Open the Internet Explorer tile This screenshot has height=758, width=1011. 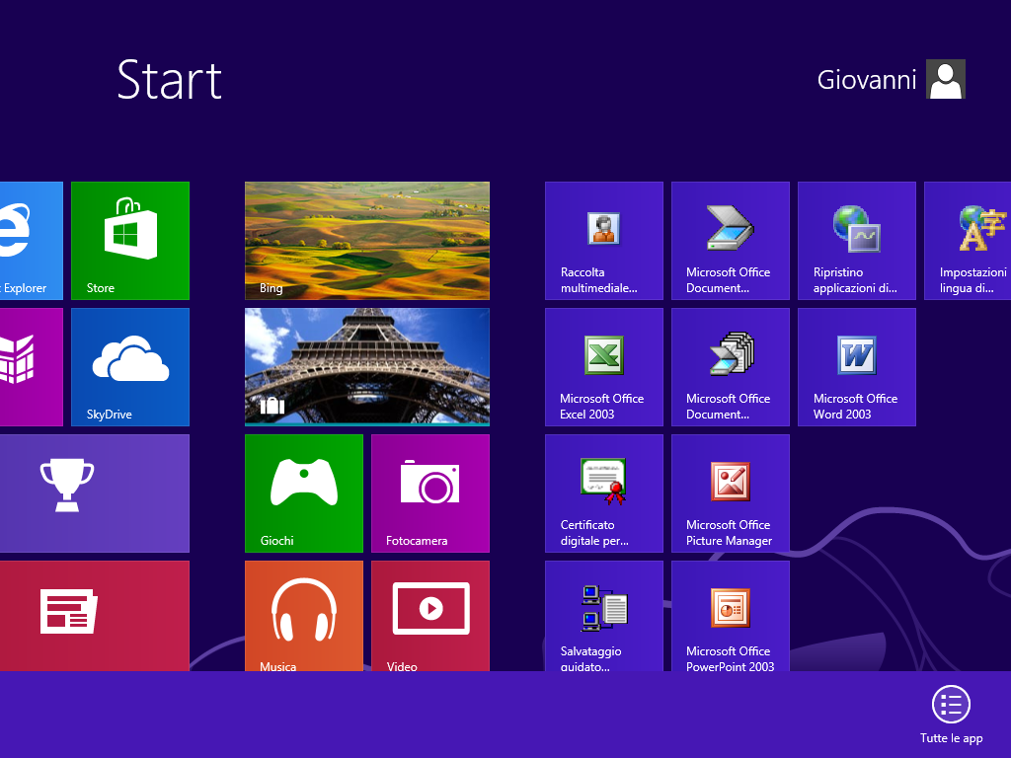pos(32,241)
